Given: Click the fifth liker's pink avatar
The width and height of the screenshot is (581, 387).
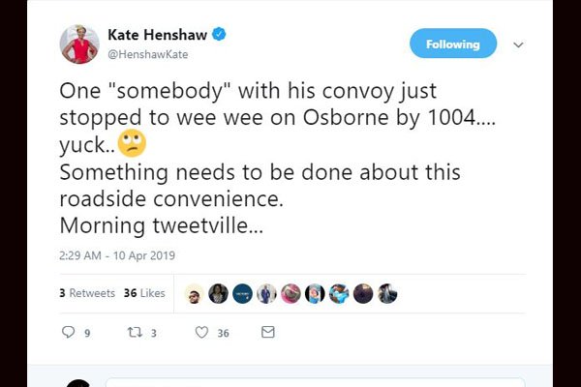Looking at the screenshot, I should pyautogui.click(x=290, y=294).
